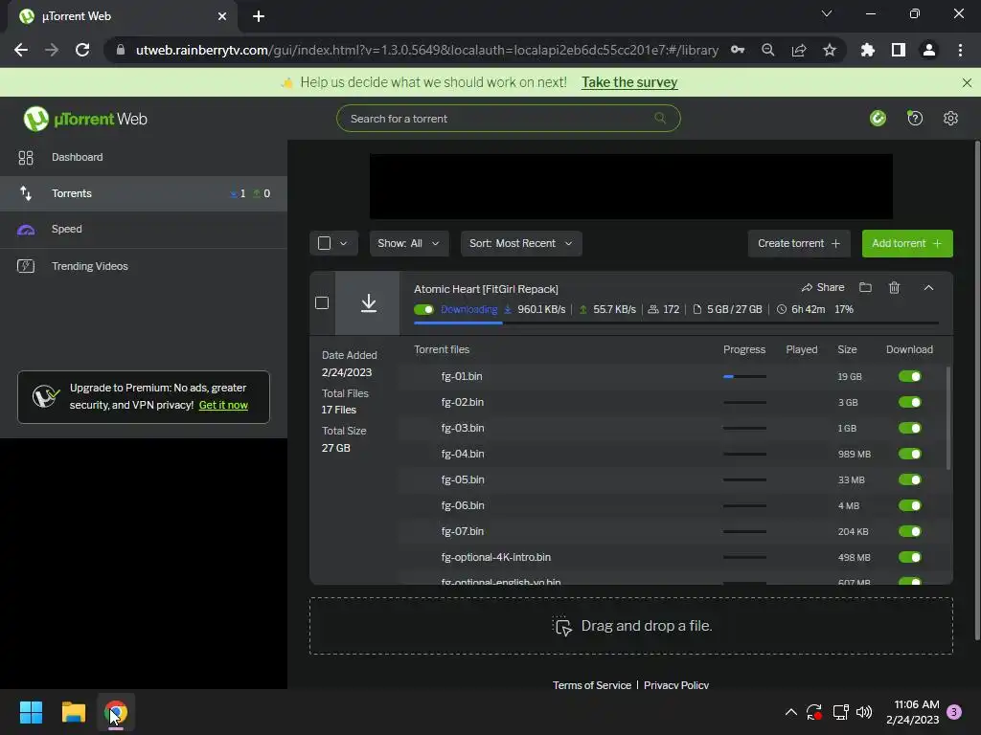
Task: Open the settings gear in µTorrent header
Action: [950, 118]
